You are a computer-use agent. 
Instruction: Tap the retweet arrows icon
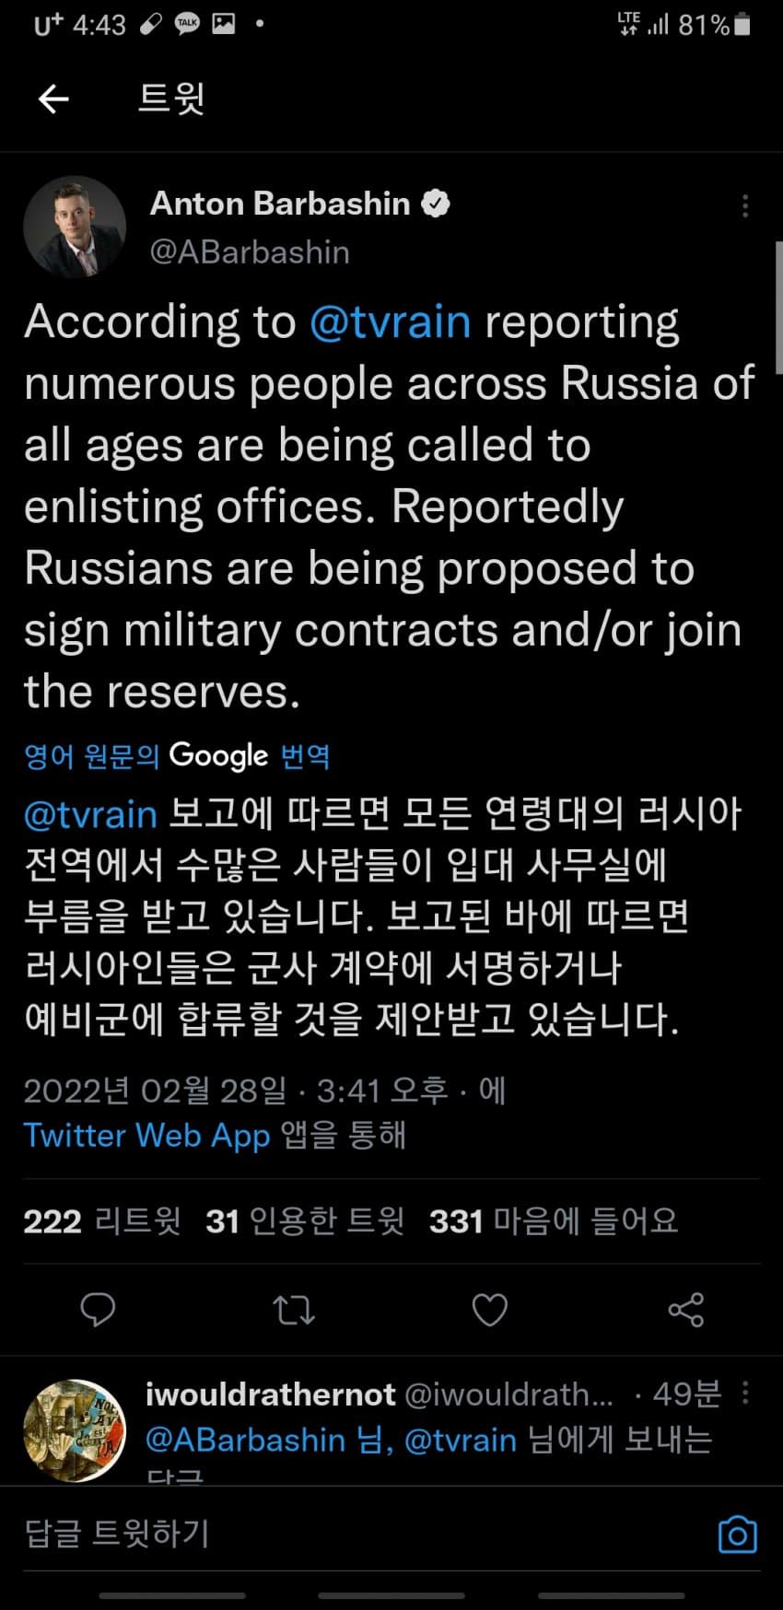(x=294, y=1309)
